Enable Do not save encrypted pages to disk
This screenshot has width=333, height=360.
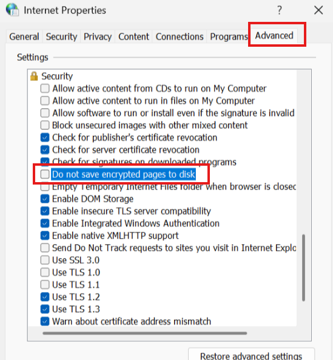45,174
